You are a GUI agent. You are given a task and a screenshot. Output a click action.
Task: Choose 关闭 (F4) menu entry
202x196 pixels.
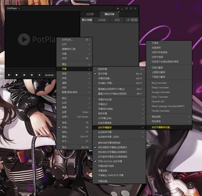click(74, 58)
